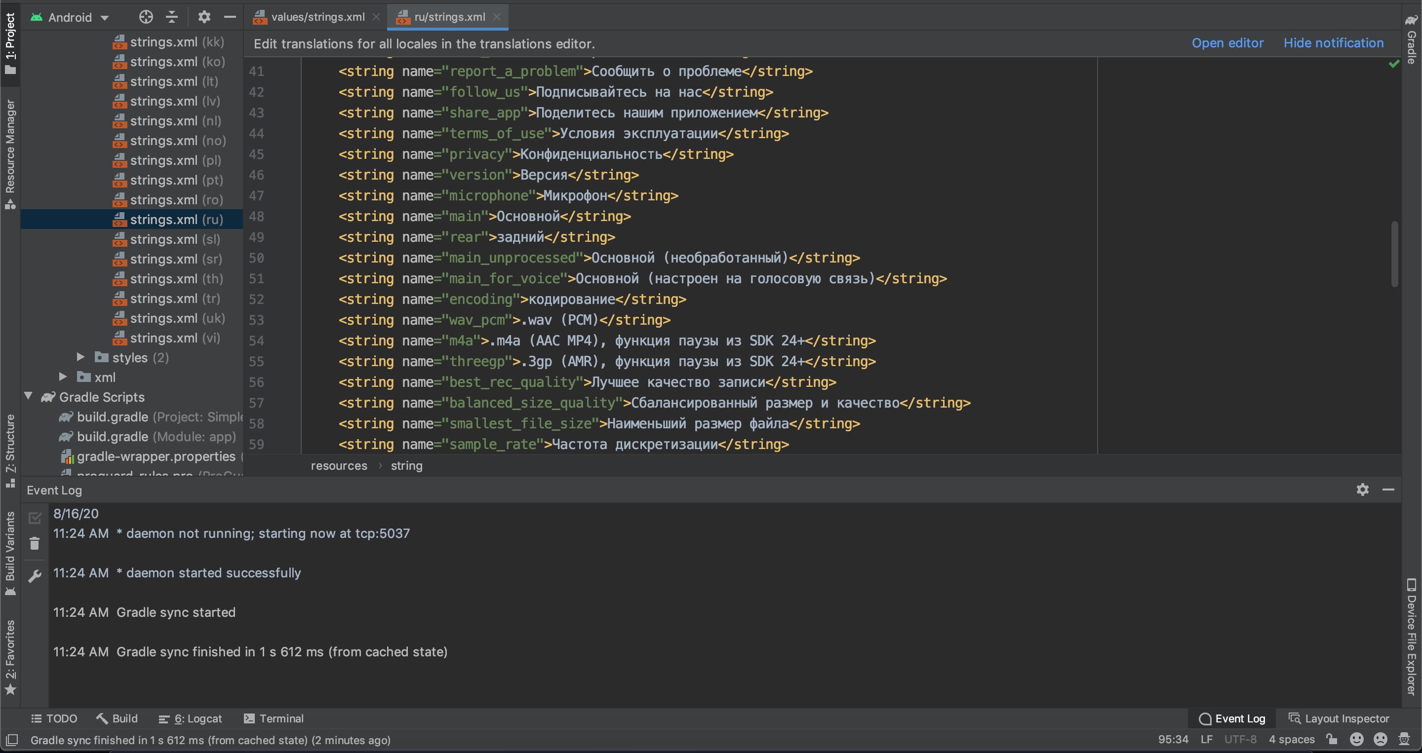Click the select opened file target icon
Screen dimensions: 1422x753
(x=146, y=17)
